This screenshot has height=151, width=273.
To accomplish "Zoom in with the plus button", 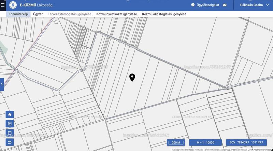I will (x=10, y=124).
